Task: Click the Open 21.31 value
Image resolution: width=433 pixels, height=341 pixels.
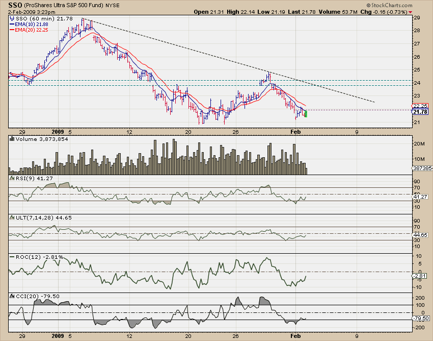Action: 209,12
